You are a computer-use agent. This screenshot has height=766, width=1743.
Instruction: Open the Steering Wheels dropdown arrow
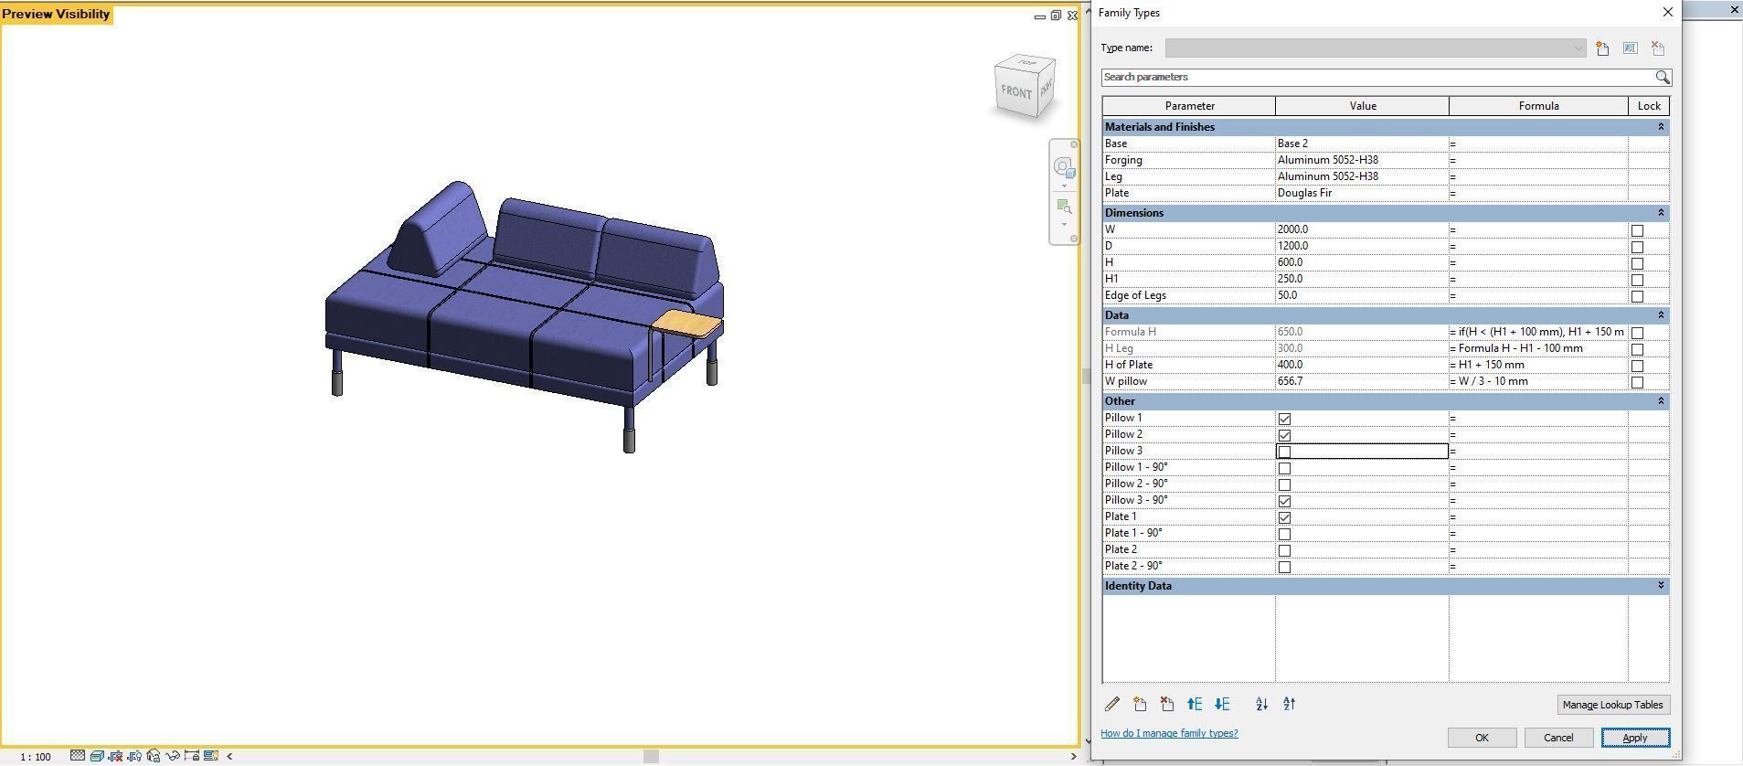click(x=1064, y=186)
